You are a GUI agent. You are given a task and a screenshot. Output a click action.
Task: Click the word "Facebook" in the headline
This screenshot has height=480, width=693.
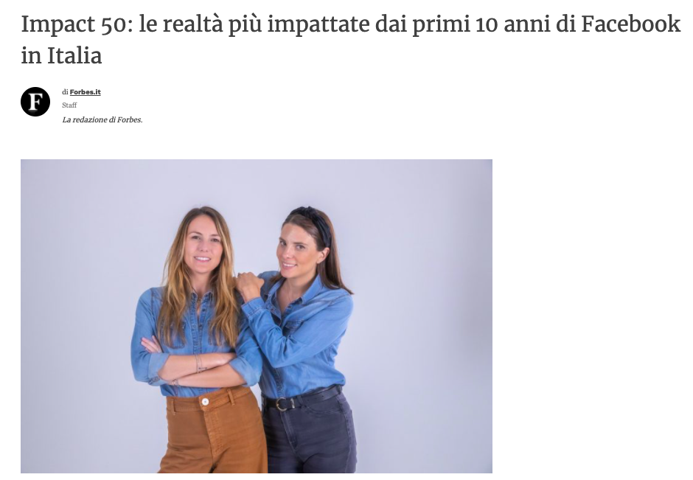pos(630,24)
